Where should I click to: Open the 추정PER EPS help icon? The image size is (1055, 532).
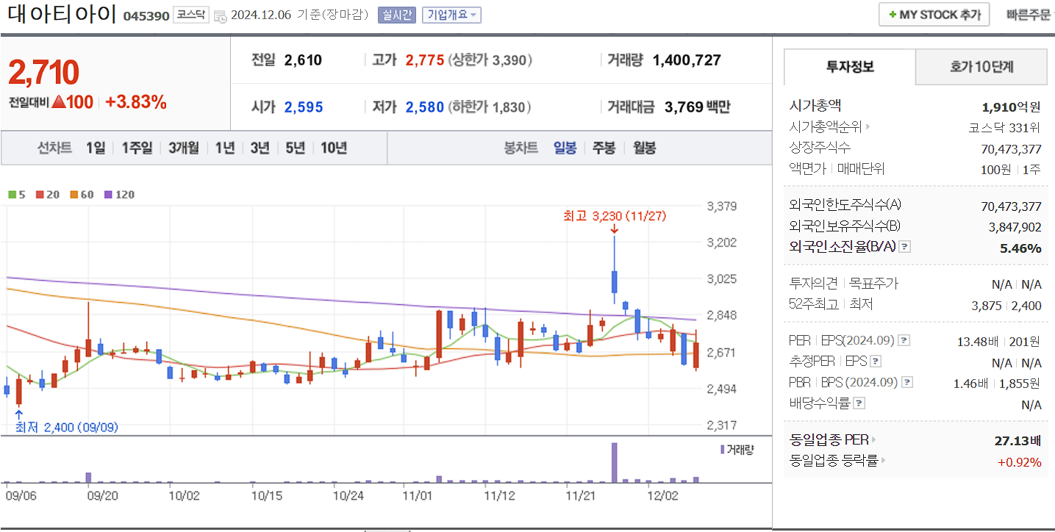tap(877, 361)
